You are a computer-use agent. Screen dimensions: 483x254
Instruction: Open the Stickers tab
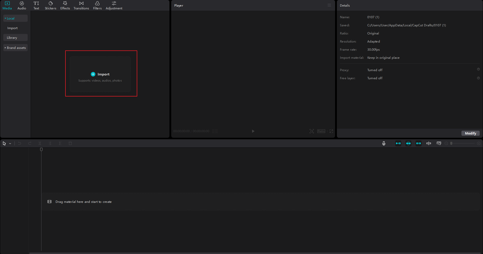[x=51, y=5]
